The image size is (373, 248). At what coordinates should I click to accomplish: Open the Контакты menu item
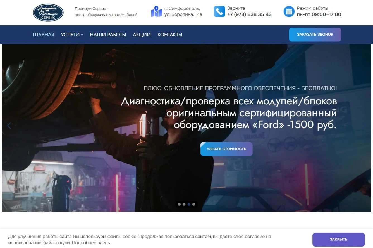170,35
